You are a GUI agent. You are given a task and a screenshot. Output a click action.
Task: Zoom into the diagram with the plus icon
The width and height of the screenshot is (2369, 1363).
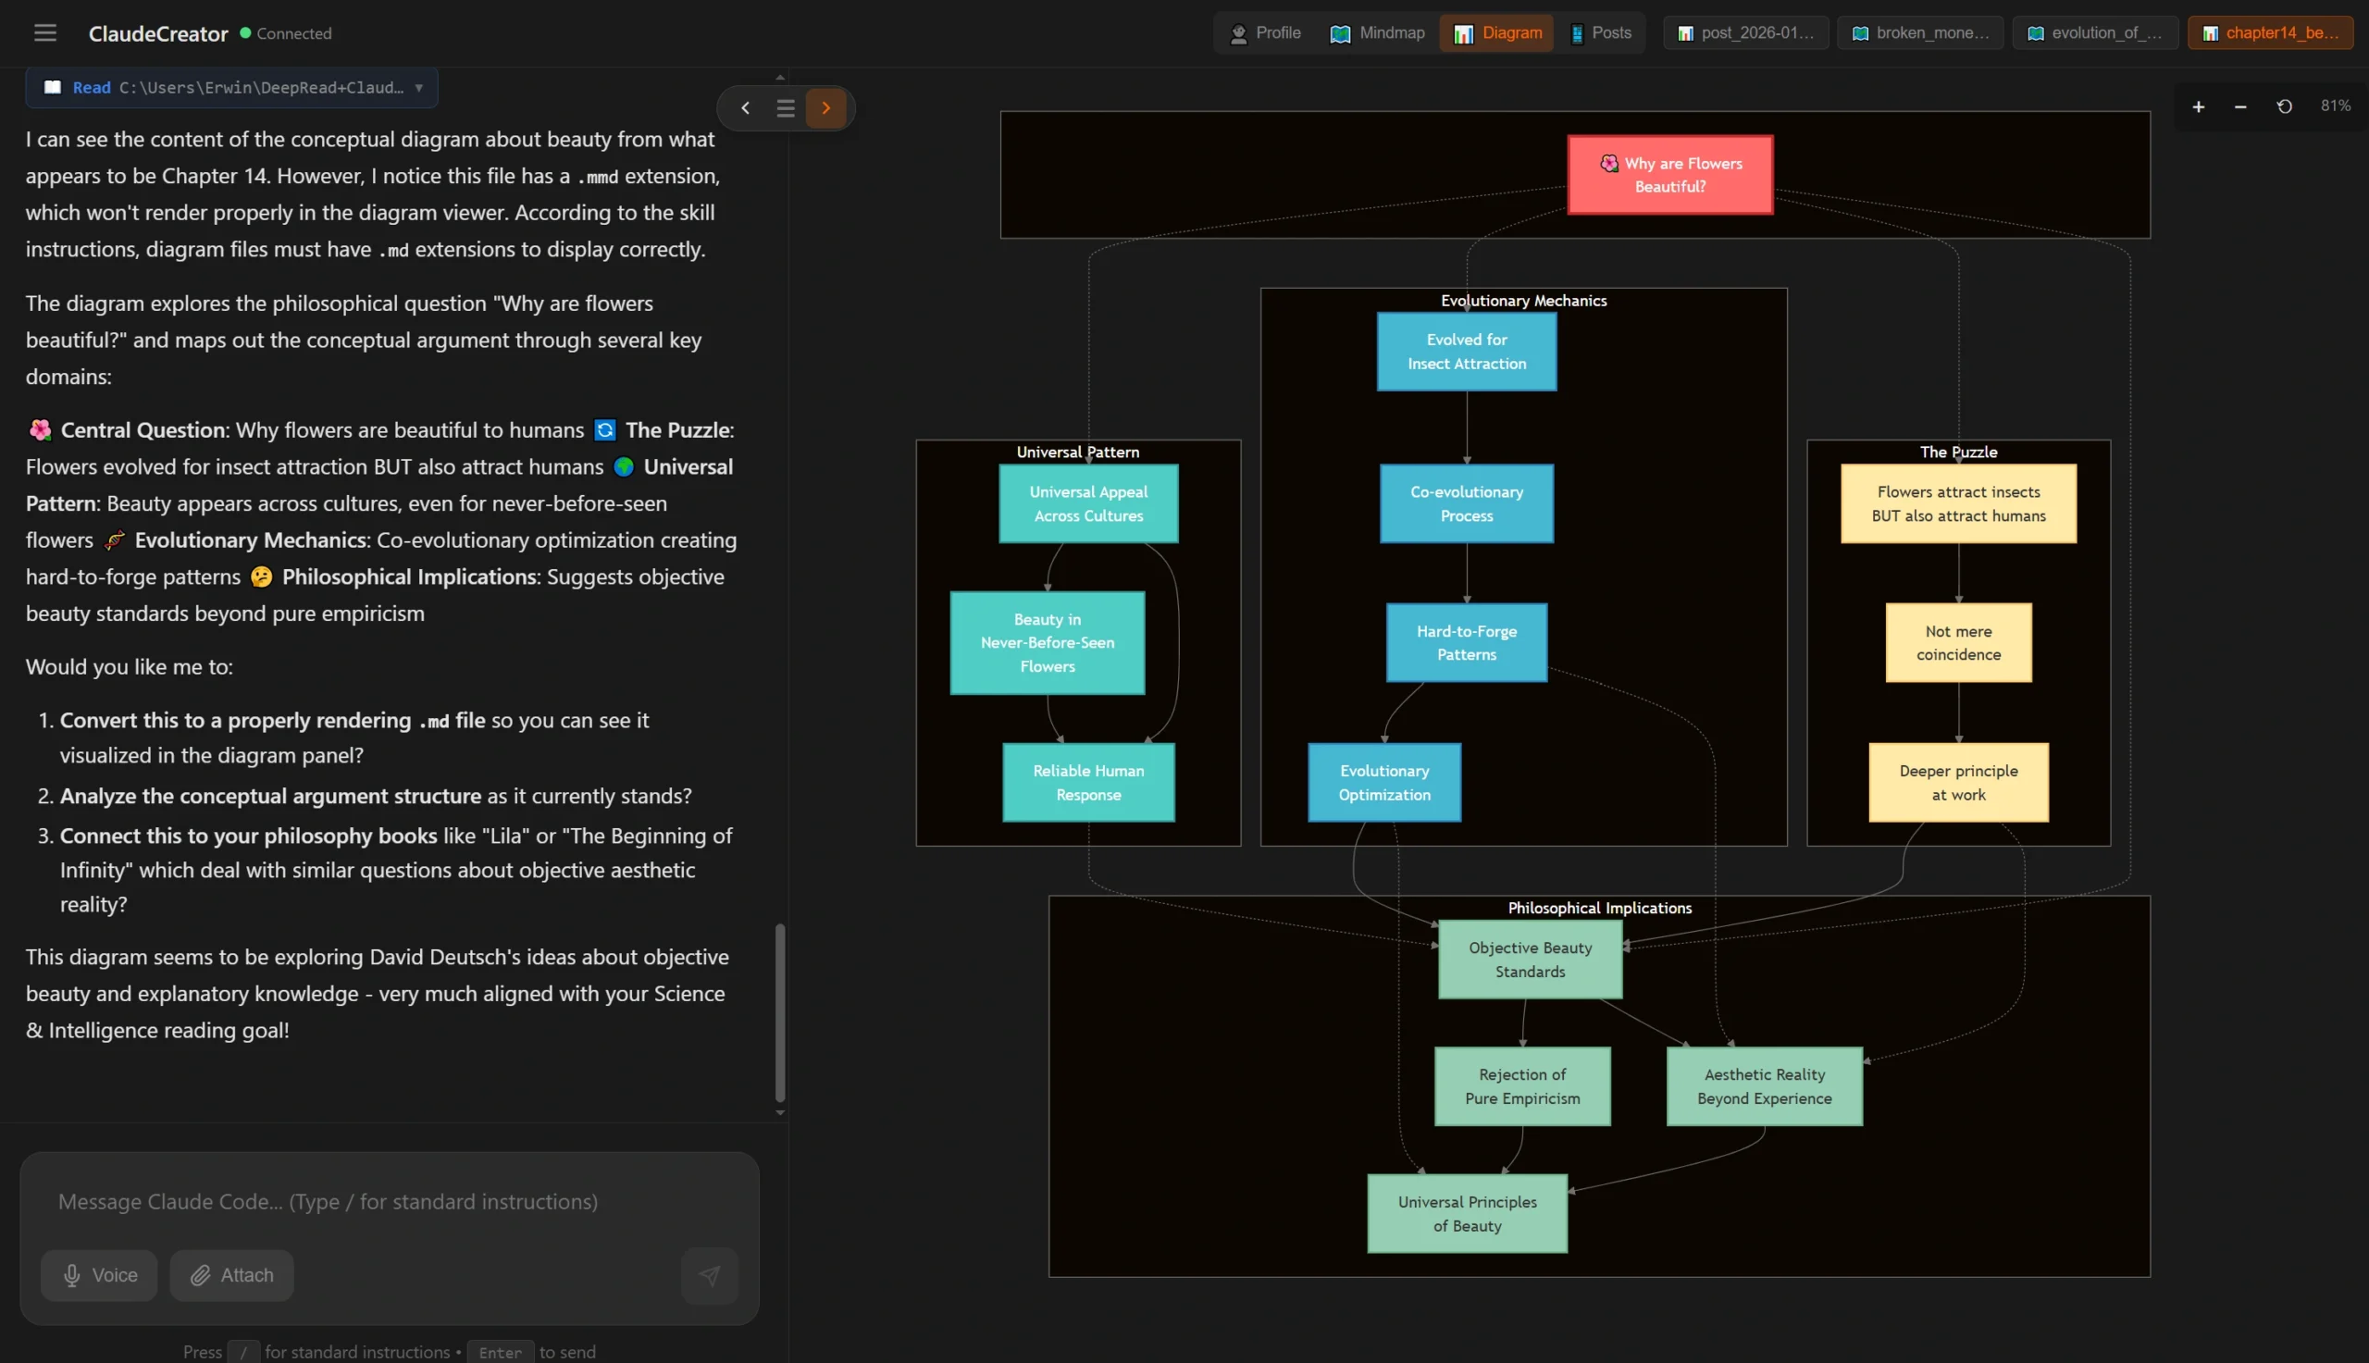pyautogui.click(x=2198, y=105)
